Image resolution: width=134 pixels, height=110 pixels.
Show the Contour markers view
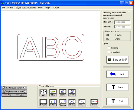(x=63, y=103)
